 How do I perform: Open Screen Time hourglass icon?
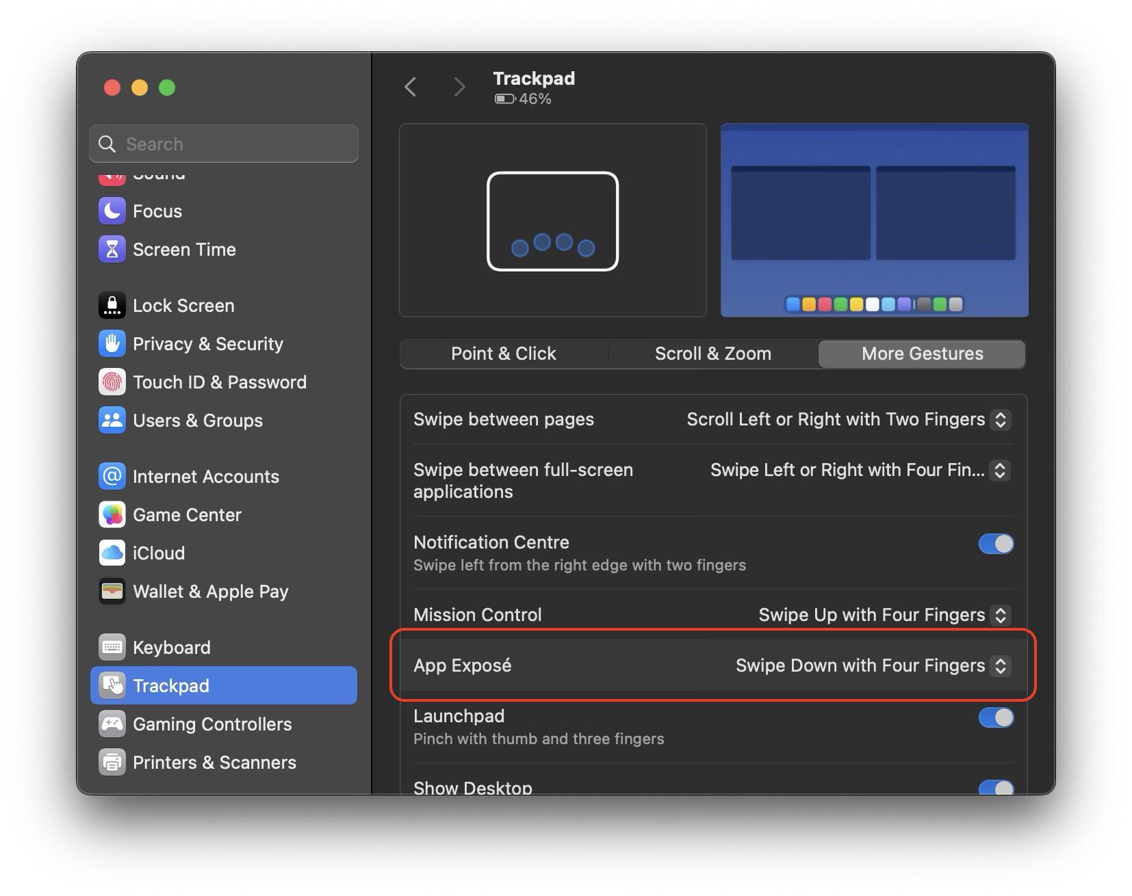[x=112, y=250]
